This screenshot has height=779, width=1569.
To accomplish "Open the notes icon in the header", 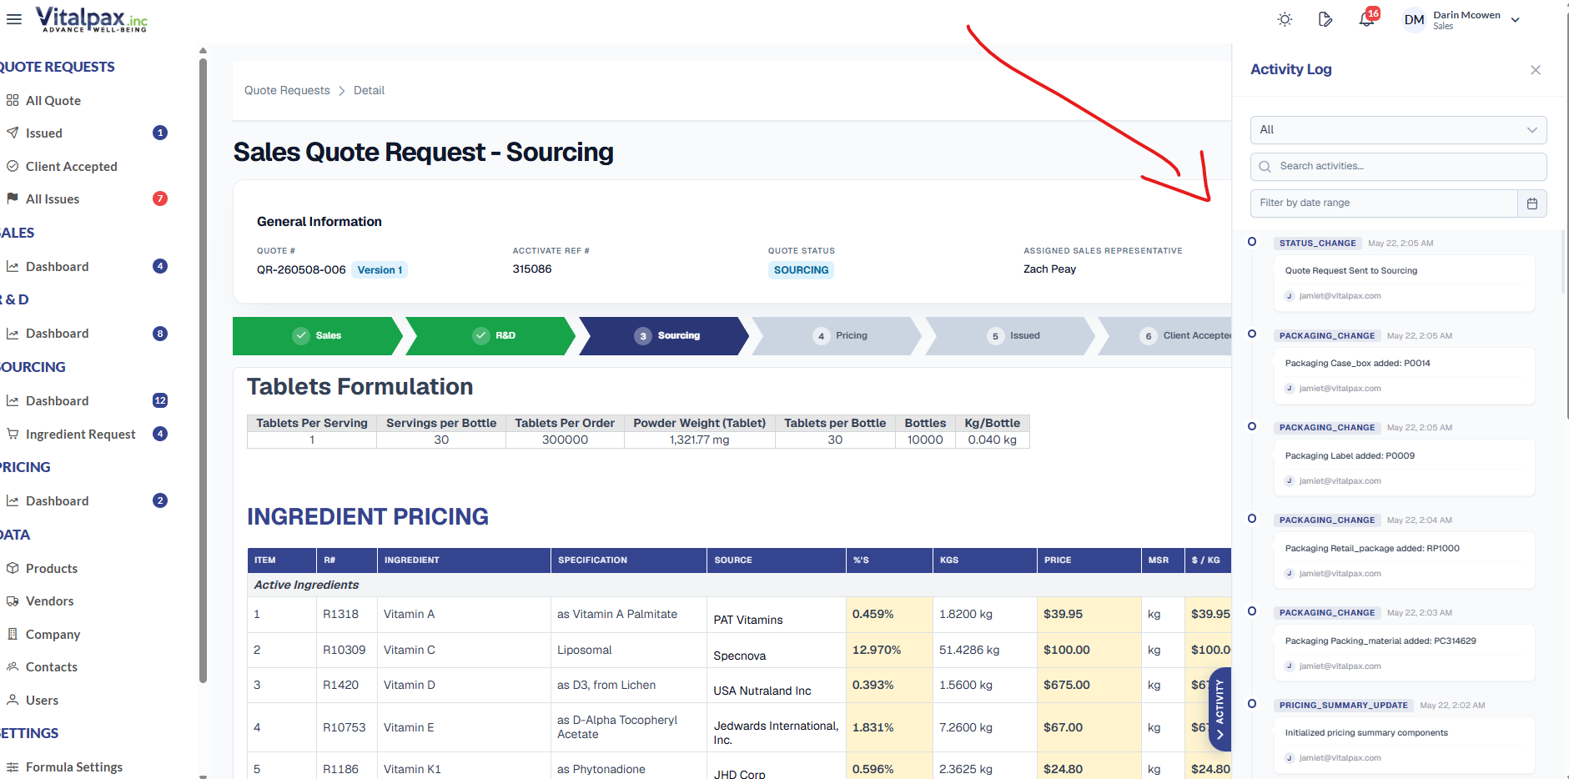I will click(x=1325, y=19).
